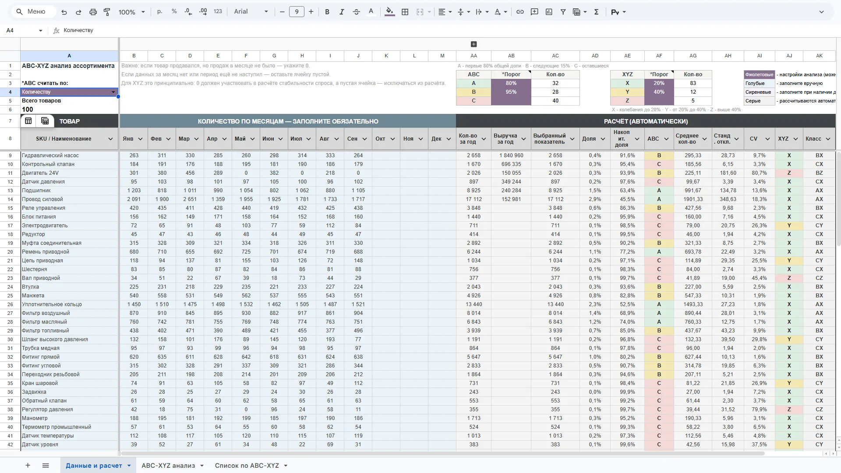
Task: Collapse the toolbar with the chevron at right
Action: 821,12
